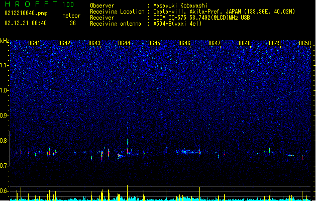This screenshot has width=316, height=201.
Task: Click the 'Receiving antenna' label
Action: [x=116, y=24]
